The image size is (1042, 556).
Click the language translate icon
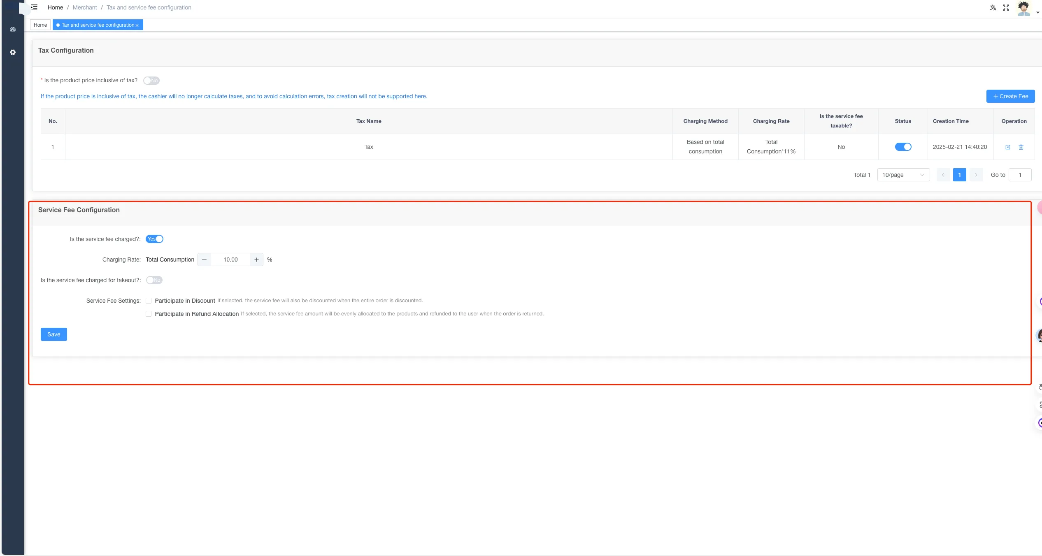point(993,7)
